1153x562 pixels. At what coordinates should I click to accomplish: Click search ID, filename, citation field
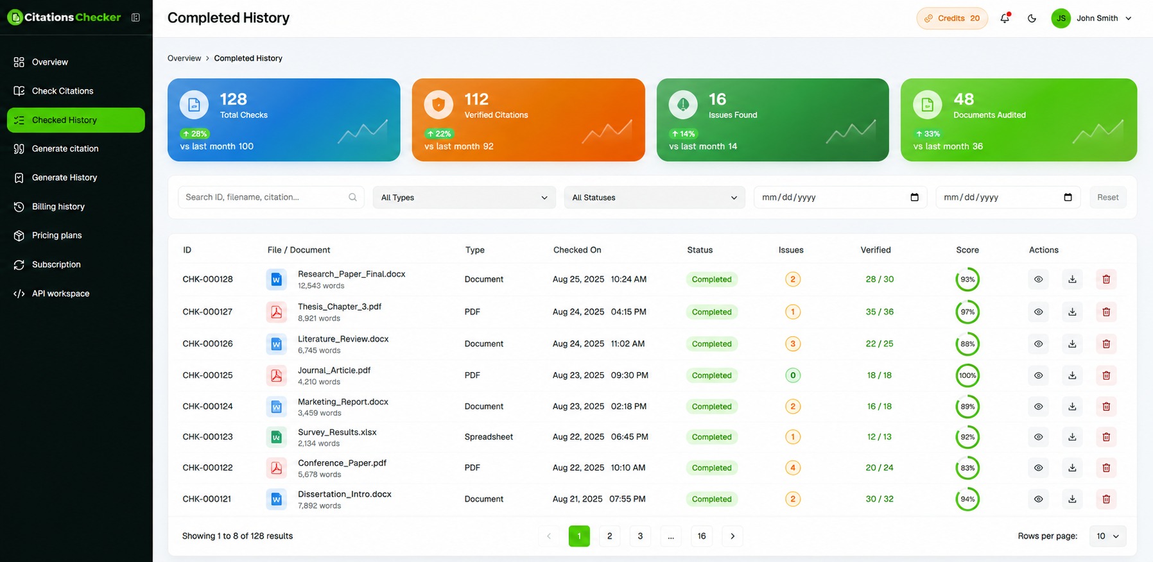(x=271, y=197)
